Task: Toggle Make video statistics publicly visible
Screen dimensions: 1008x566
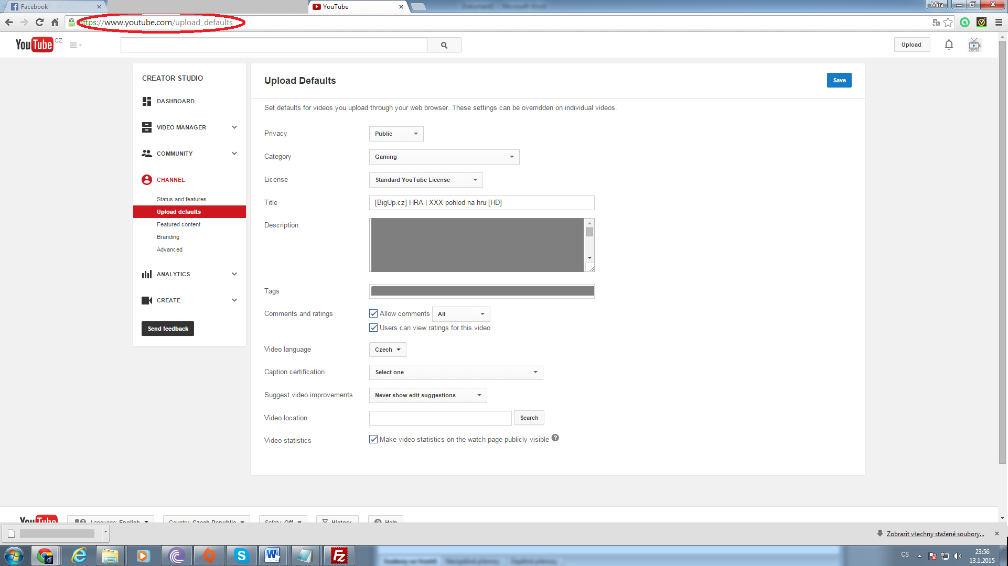Action: click(373, 439)
